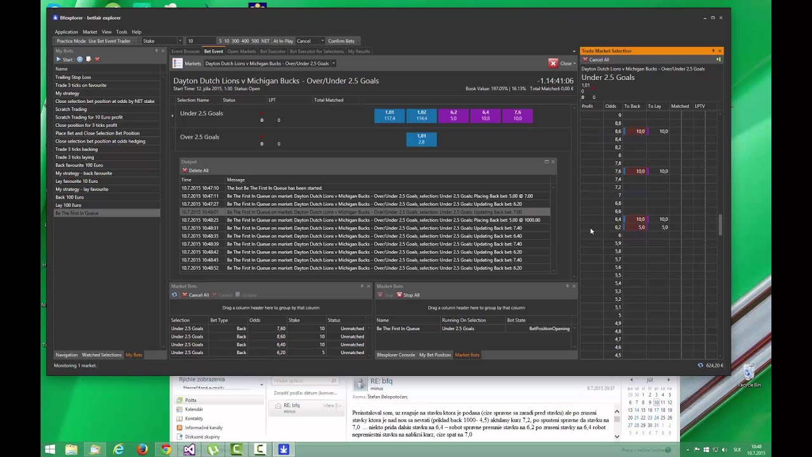Switch to the Bot Executor tab

click(x=273, y=51)
